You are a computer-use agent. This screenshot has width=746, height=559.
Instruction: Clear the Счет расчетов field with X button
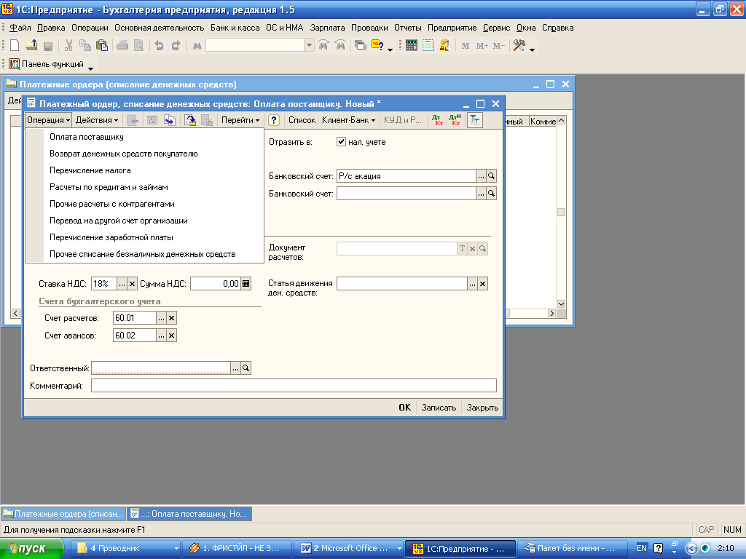point(172,318)
